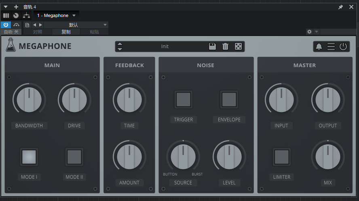This screenshot has width=359, height=201.
Task: Randomize settings with the dice icon
Action: point(239,47)
